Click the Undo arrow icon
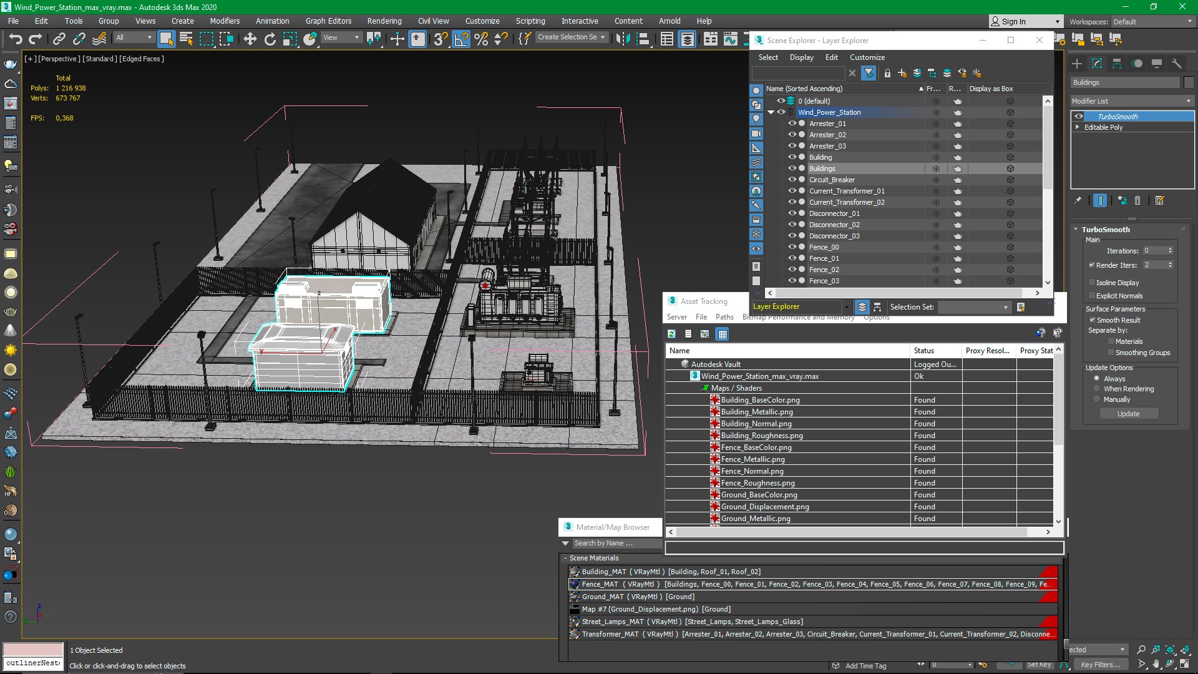Image resolution: width=1198 pixels, height=674 pixels. (x=15, y=39)
